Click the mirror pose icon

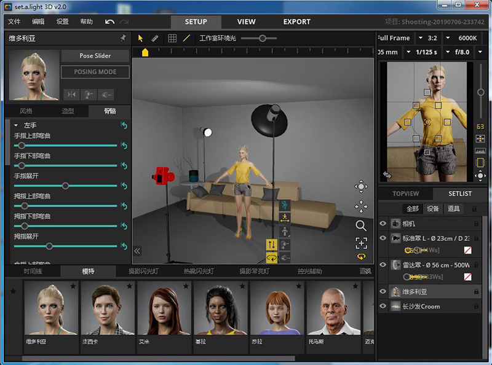[x=71, y=95]
